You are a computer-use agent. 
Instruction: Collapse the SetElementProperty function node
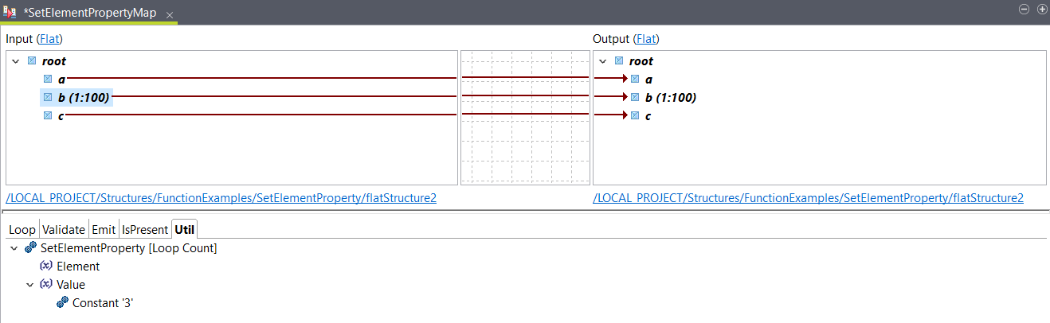(14, 248)
